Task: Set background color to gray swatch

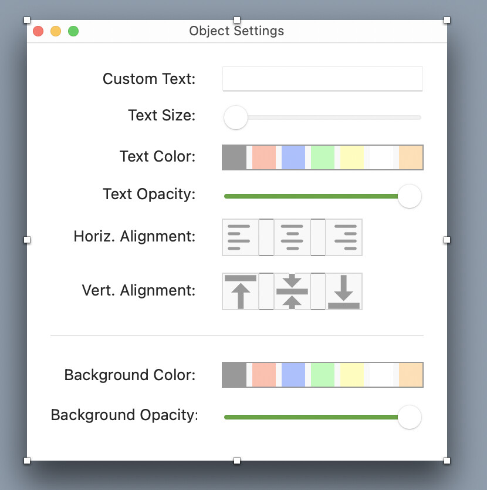Action: tap(234, 375)
